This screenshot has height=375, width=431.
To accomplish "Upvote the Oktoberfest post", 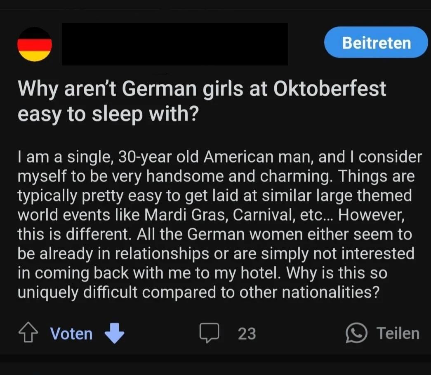I will click(27, 333).
